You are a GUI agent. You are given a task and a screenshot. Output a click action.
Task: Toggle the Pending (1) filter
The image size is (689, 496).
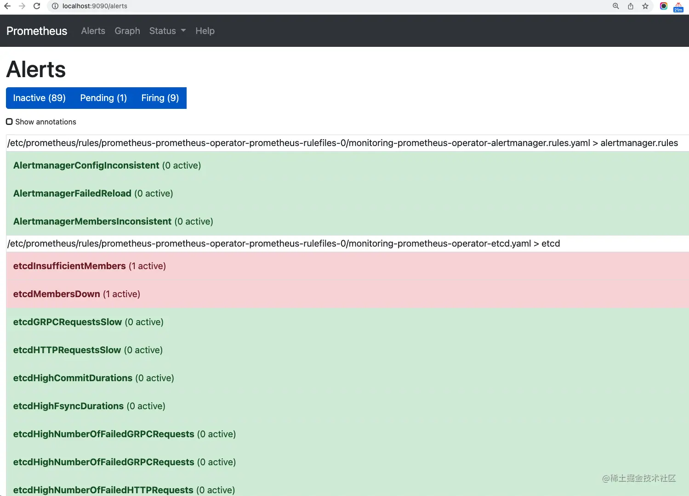point(103,98)
